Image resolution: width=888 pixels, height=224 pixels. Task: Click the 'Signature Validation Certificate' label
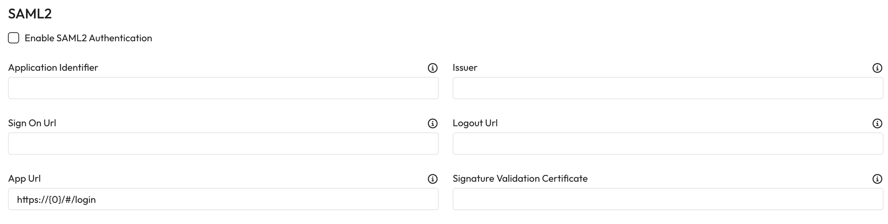(x=520, y=179)
